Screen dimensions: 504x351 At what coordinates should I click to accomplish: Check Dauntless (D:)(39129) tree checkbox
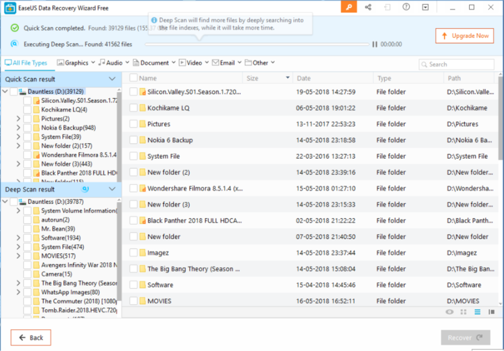[13, 92]
